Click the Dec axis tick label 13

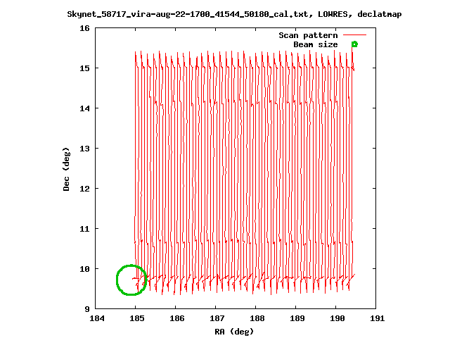tap(84, 149)
